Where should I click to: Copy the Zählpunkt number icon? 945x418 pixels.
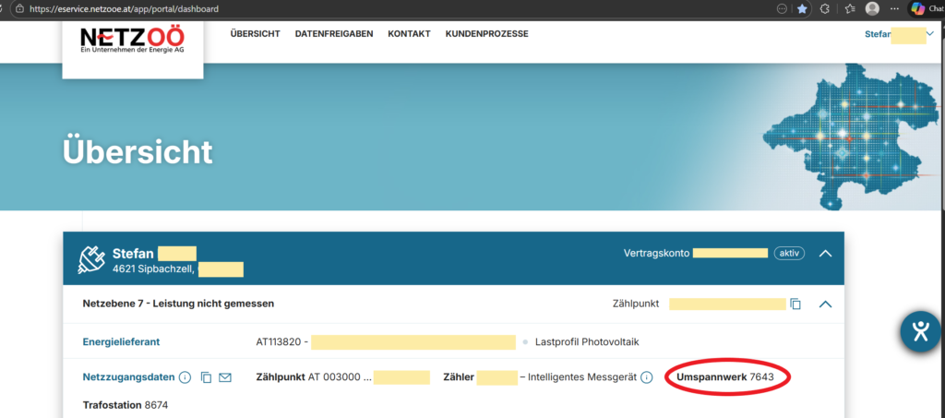(x=795, y=304)
